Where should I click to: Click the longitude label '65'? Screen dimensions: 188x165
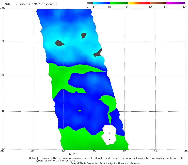pyautogui.click(x=33, y=151)
